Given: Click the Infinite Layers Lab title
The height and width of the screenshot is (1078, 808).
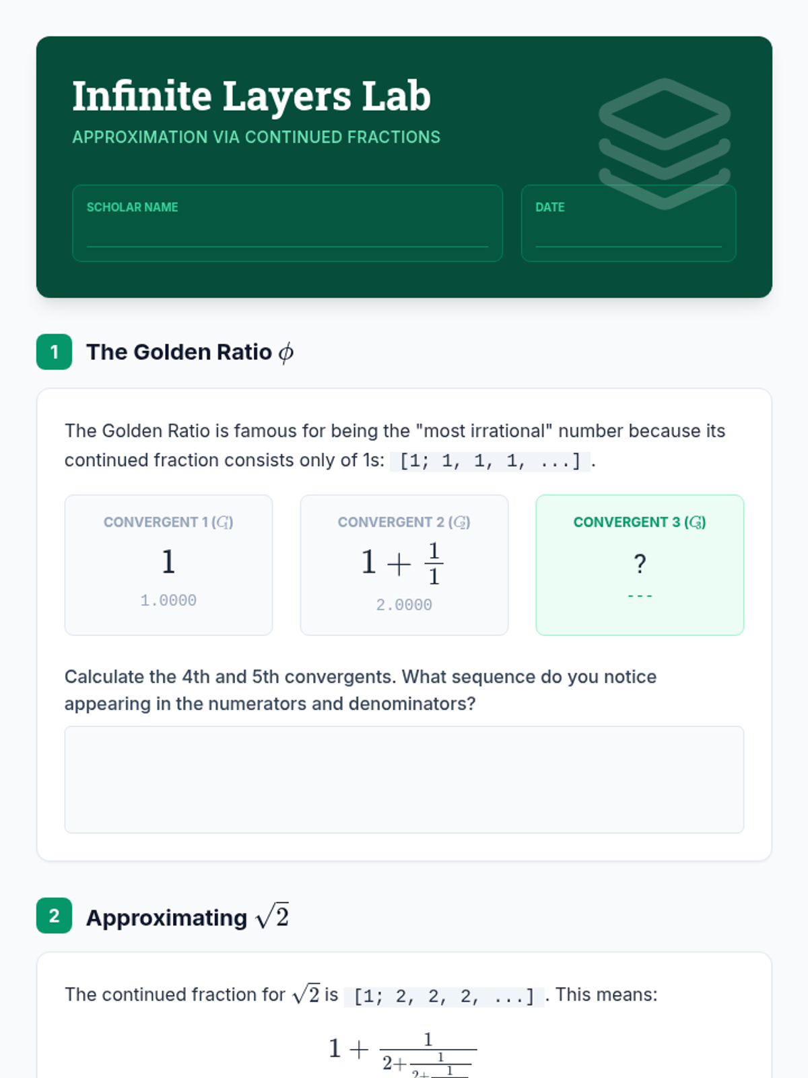Looking at the screenshot, I should [251, 96].
